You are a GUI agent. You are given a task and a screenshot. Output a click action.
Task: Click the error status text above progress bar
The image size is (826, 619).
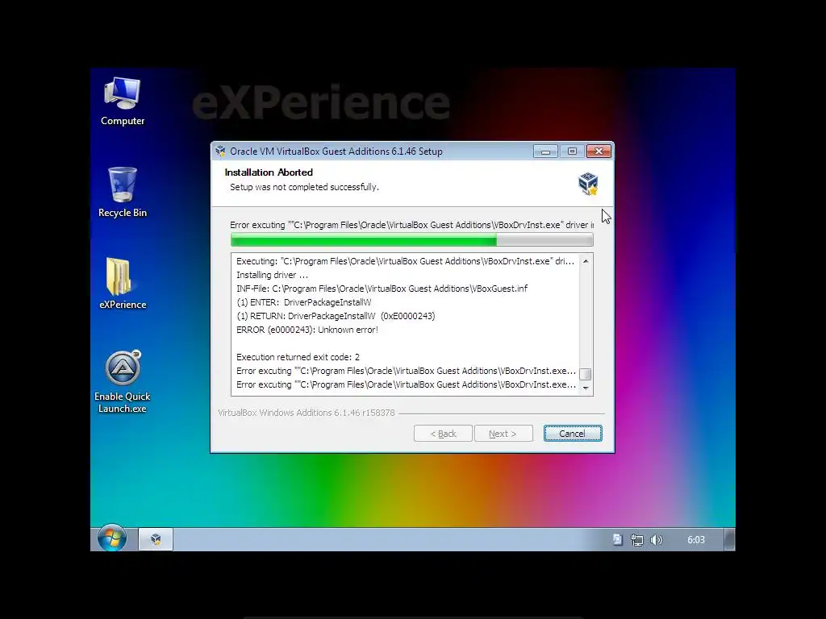pyautogui.click(x=412, y=225)
